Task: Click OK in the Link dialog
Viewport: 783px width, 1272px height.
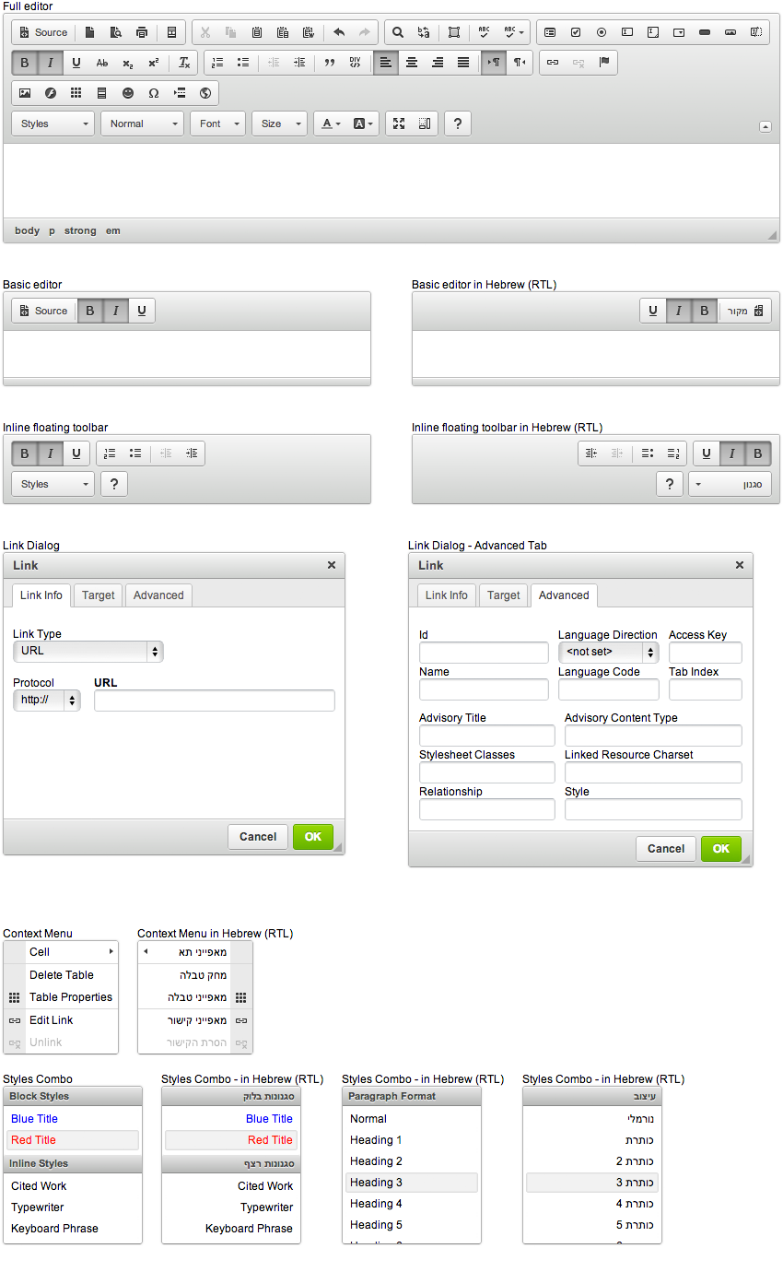Action: (313, 837)
